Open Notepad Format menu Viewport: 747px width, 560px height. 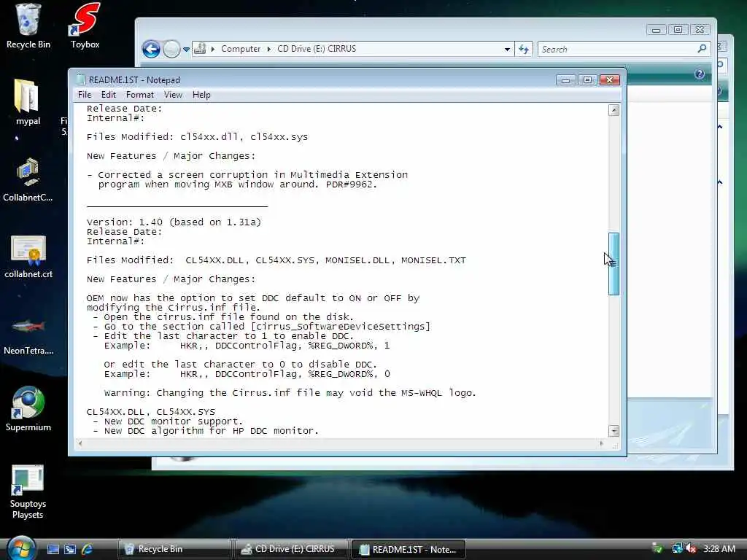point(139,95)
